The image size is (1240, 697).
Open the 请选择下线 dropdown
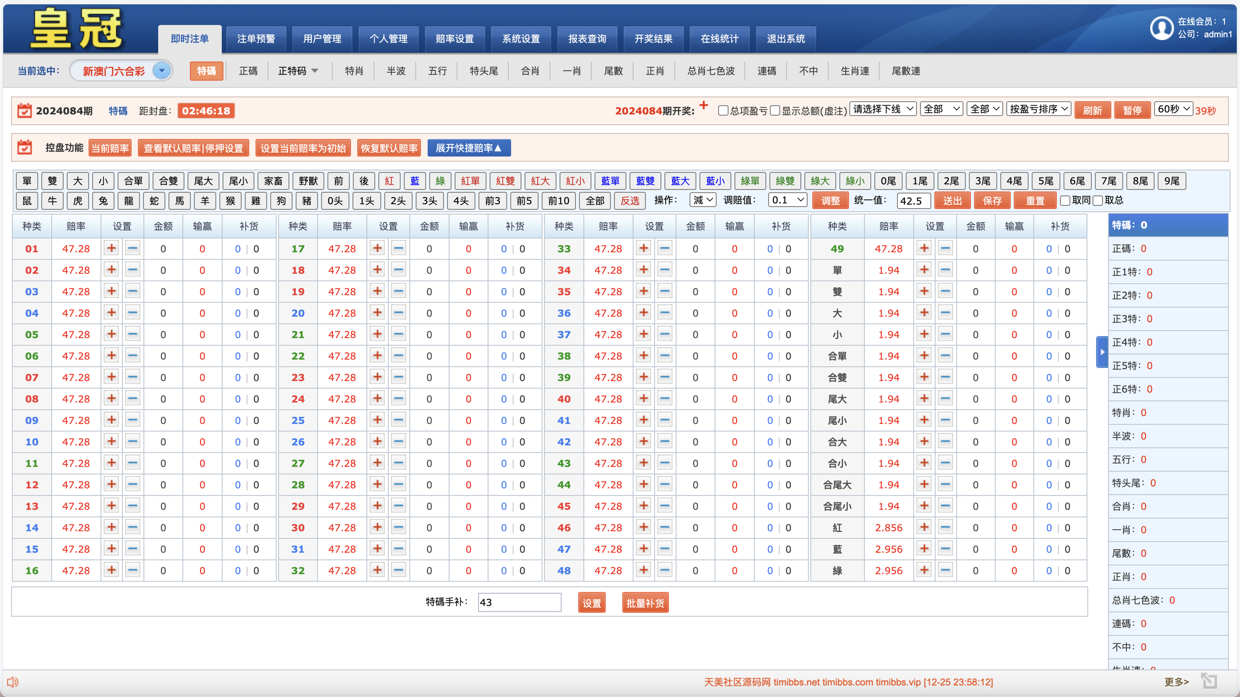click(x=882, y=109)
